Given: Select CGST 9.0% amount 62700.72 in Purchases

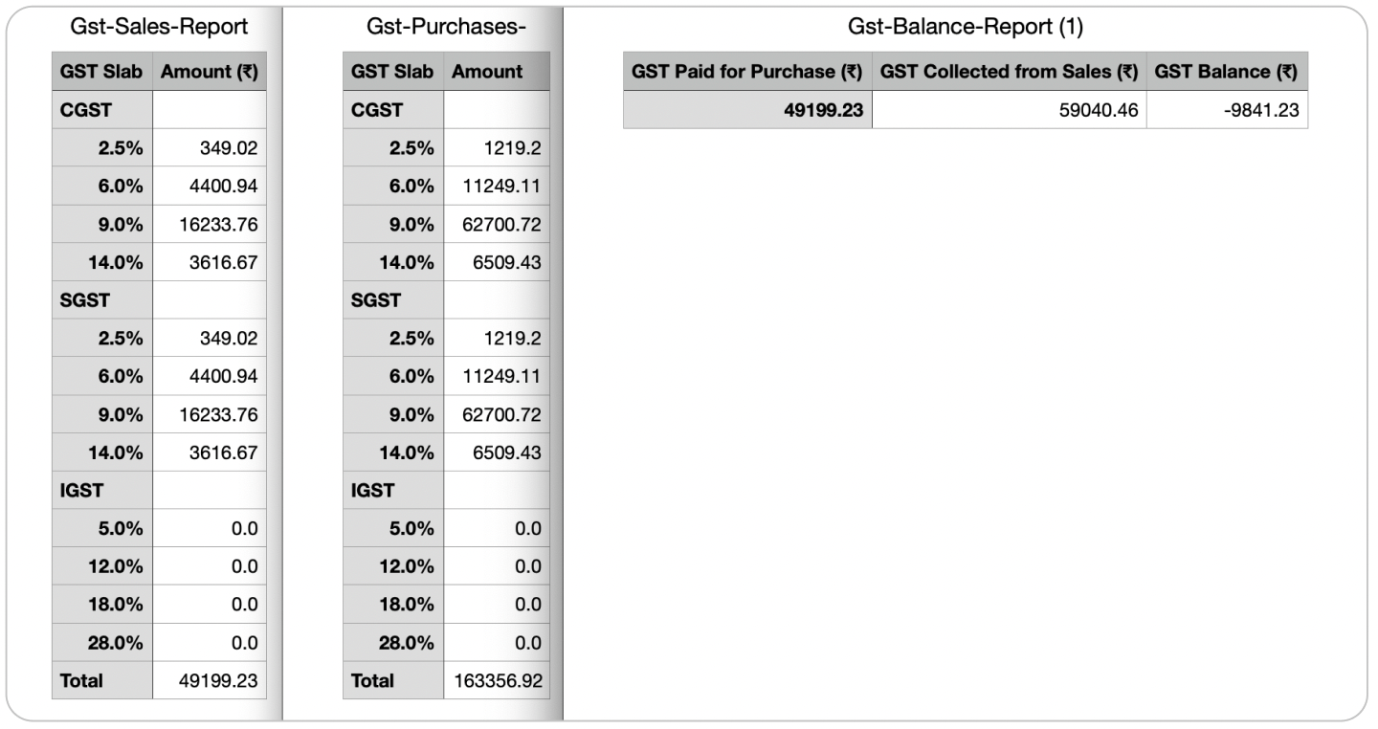Looking at the screenshot, I should pyautogui.click(x=497, y=224).
